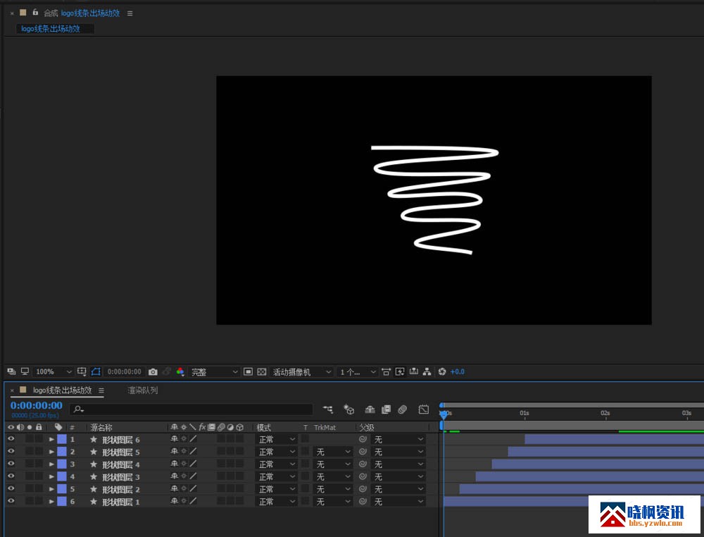Viewport: 704px width, 537px height.
Task: Open TrkMat dropdown for 形状图层 3
Action: (x=332, y=476)
